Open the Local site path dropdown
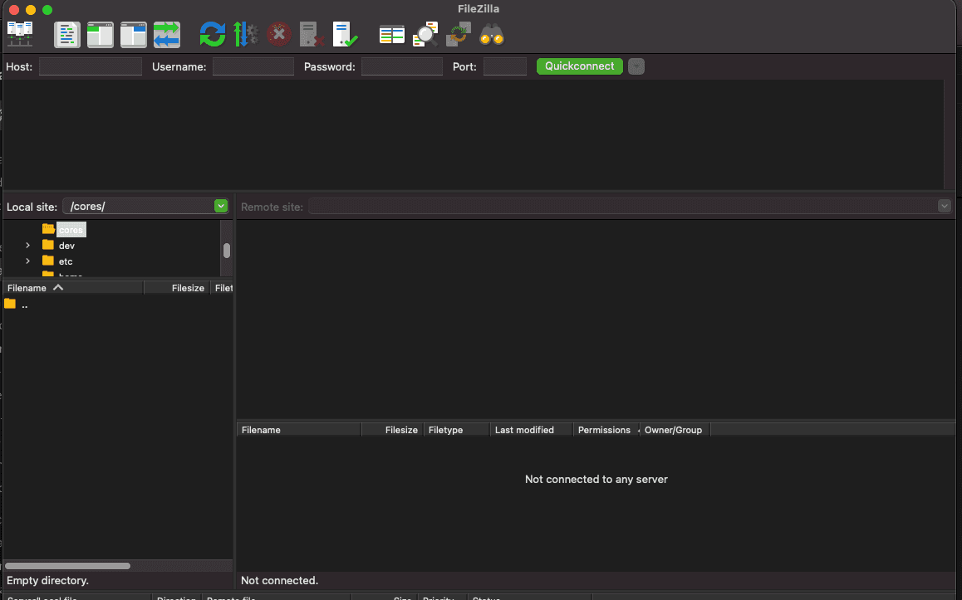Viewport: 962px width, 600px height. coord(221,207)
